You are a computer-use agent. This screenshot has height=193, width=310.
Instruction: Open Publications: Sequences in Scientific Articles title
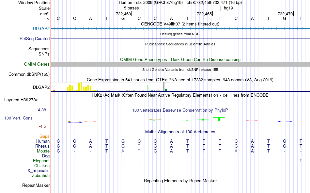coord(180,44)
